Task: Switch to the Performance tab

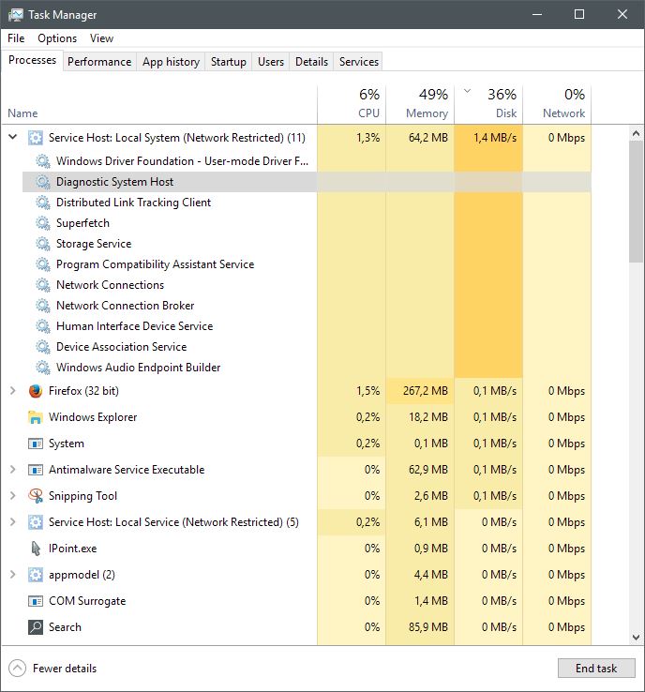Action: pyautogui.click(x=99, y=62)
